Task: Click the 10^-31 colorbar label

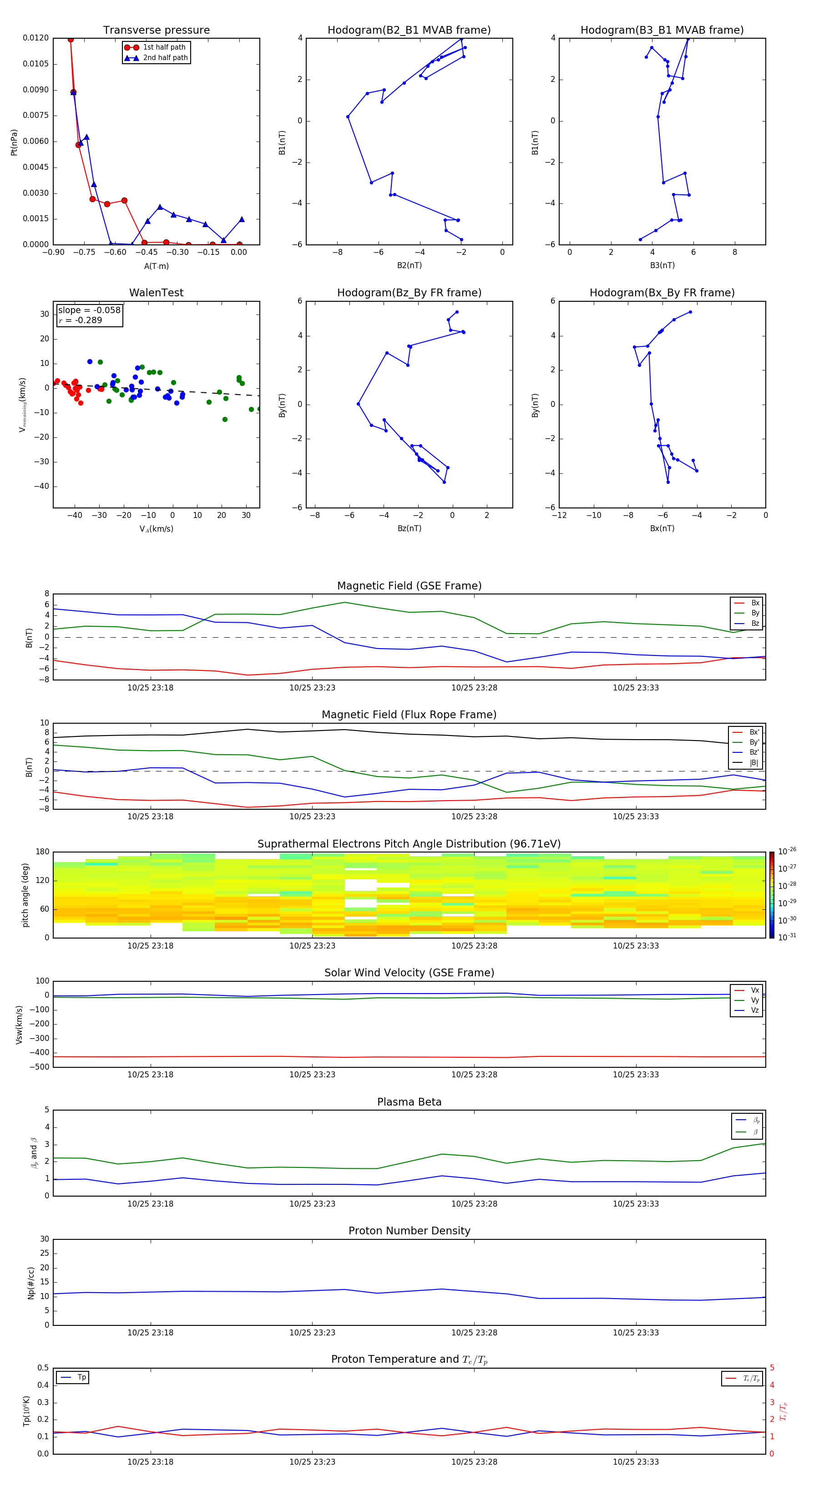Action: pos(787,937)
